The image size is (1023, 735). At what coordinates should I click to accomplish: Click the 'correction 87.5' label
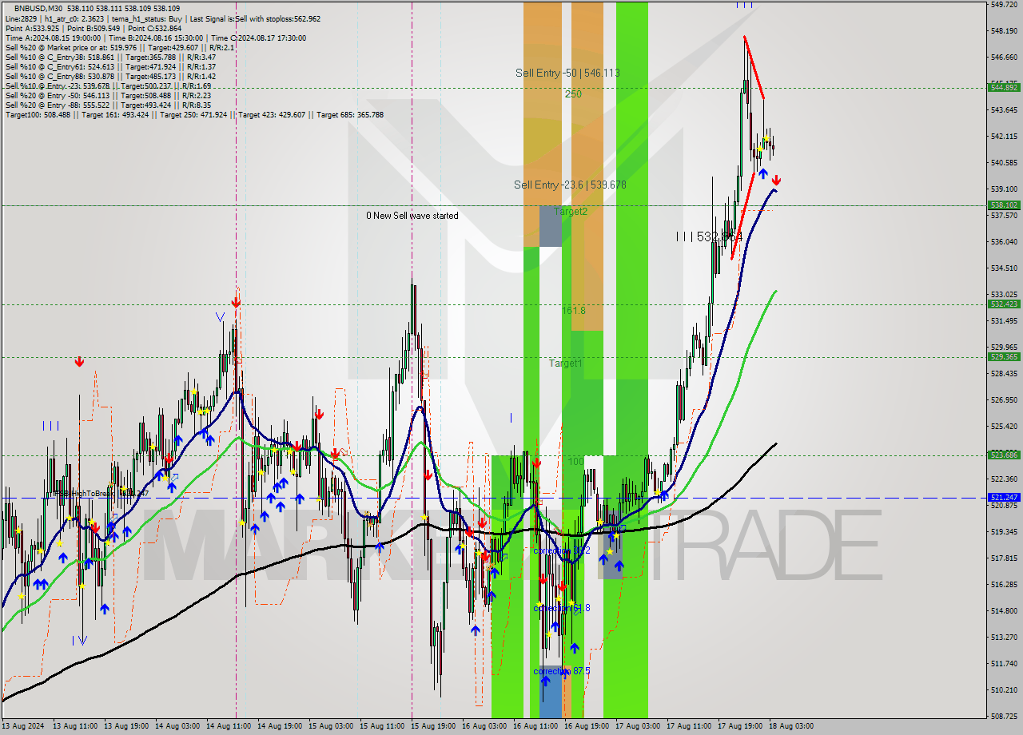pos(562,671)
